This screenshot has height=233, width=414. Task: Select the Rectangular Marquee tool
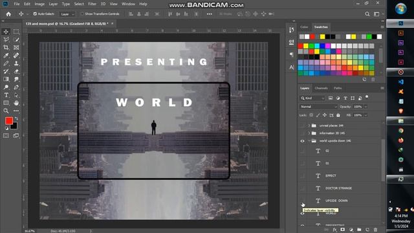[16, 32]
